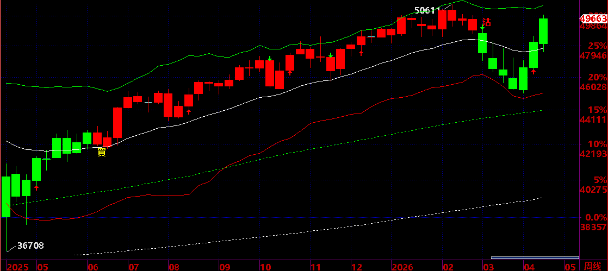Click the 10 month label on time axis

[x=265, y=267]
